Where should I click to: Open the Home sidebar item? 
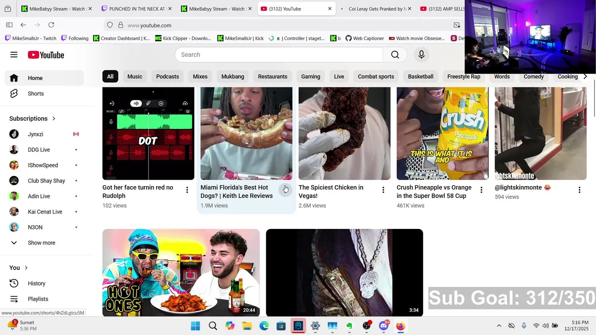(x=44, y=78)
